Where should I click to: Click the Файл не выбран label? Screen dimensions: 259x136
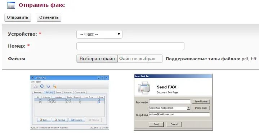tap(137, 59)
